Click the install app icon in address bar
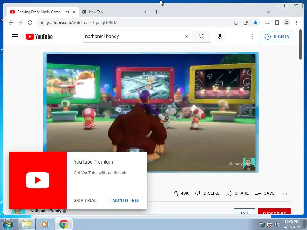Viewport: 307px width, 230px height. click(x=236, y=22)
